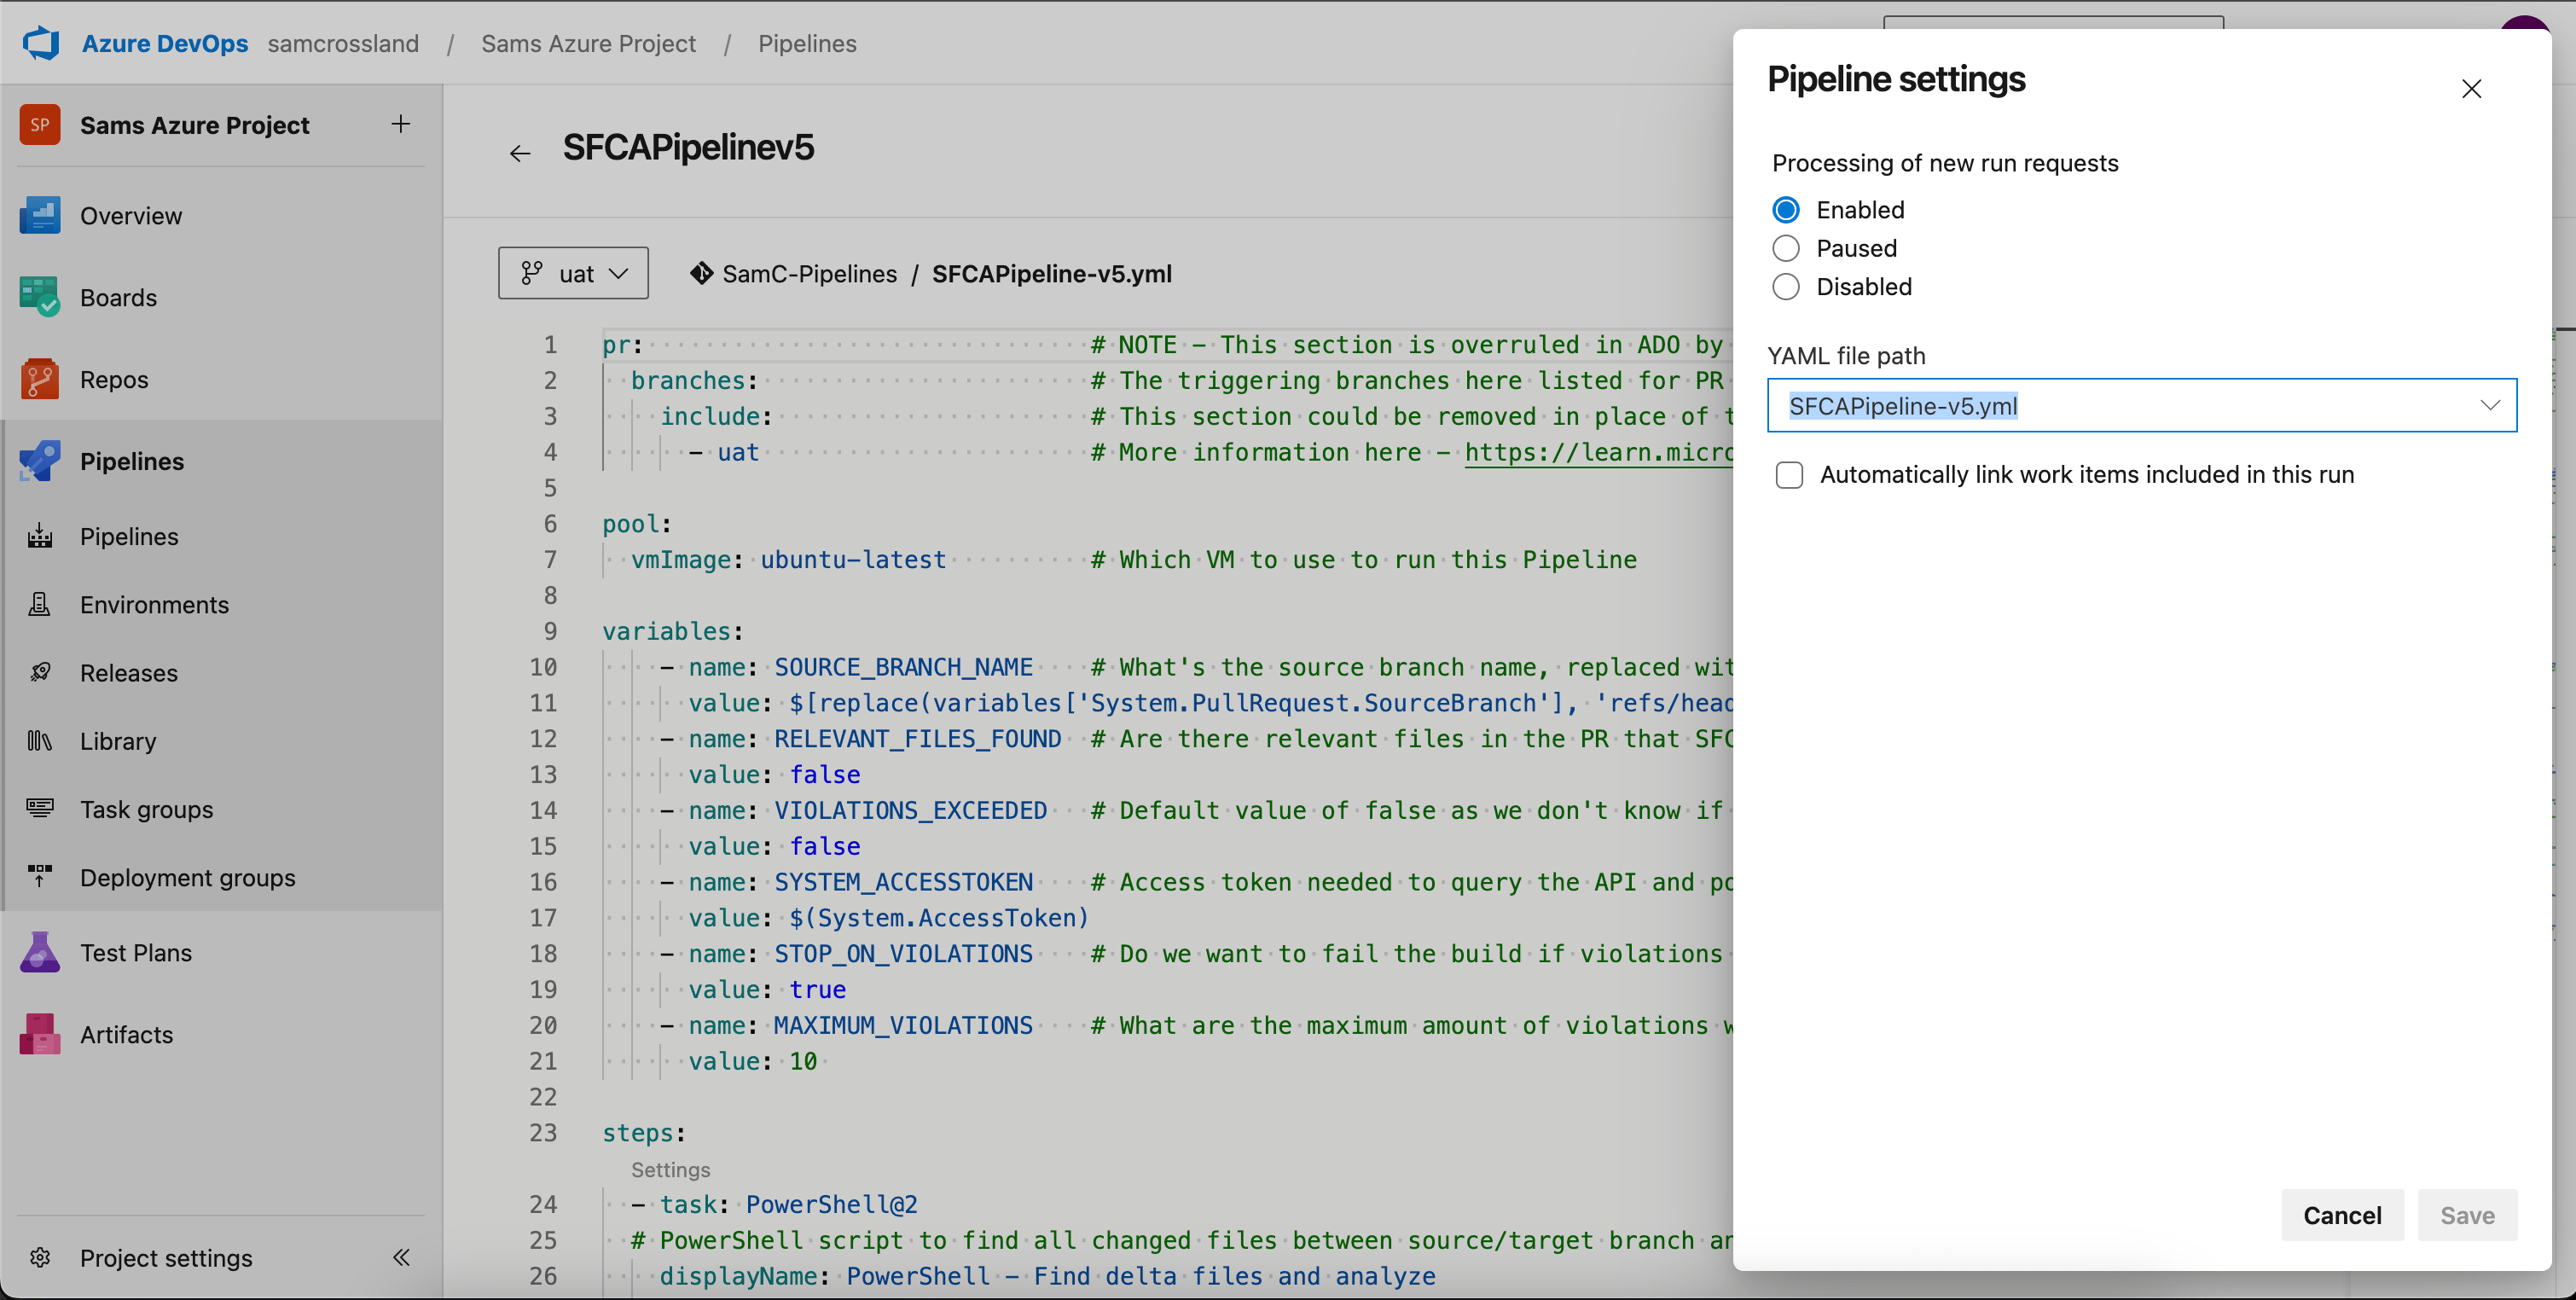Click the Save button

point(2469,1216)
